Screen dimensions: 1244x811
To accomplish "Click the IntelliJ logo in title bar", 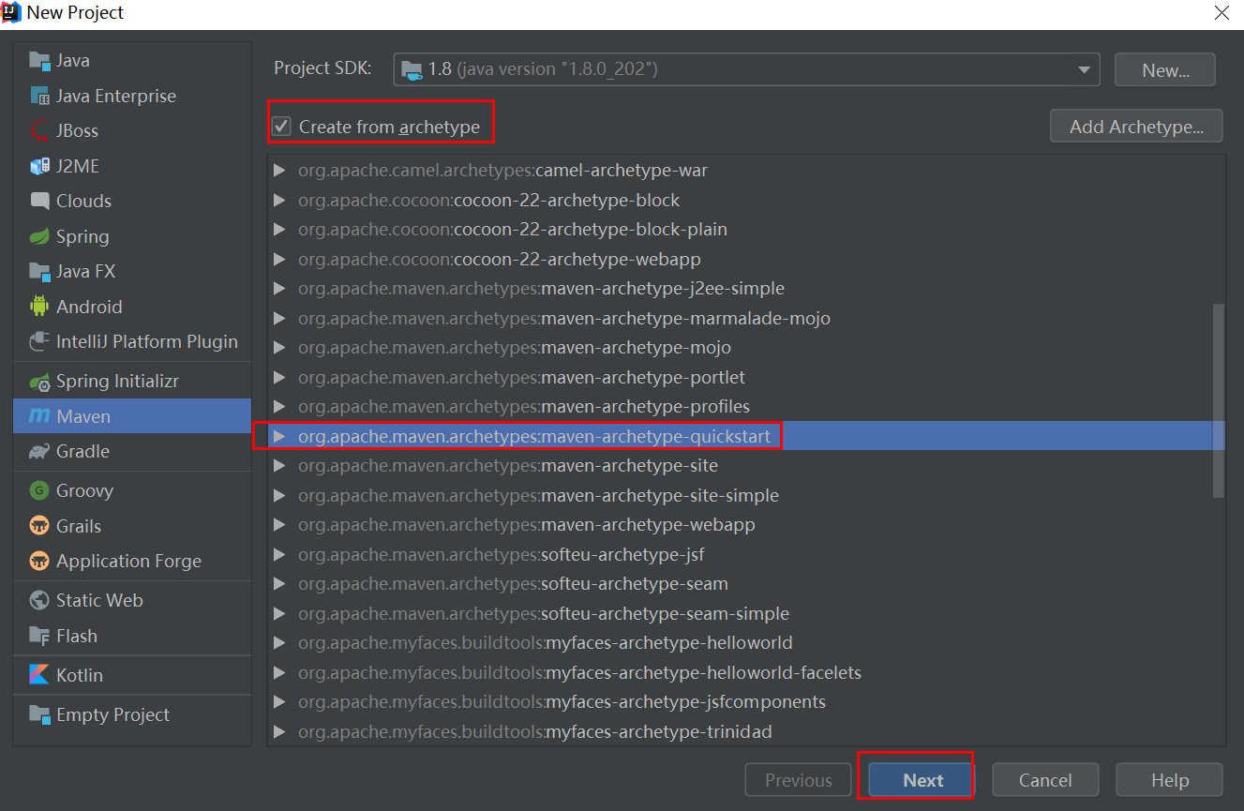I will pos(12,12).
